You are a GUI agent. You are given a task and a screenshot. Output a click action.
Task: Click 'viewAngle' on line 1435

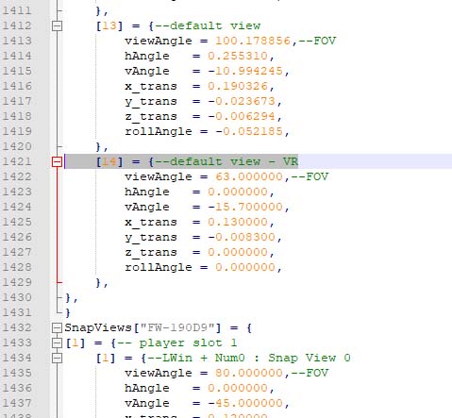[x=159, y=373]
